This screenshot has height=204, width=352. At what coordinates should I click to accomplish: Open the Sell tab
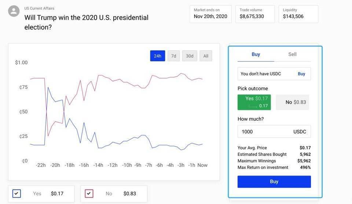pos(292,55)
